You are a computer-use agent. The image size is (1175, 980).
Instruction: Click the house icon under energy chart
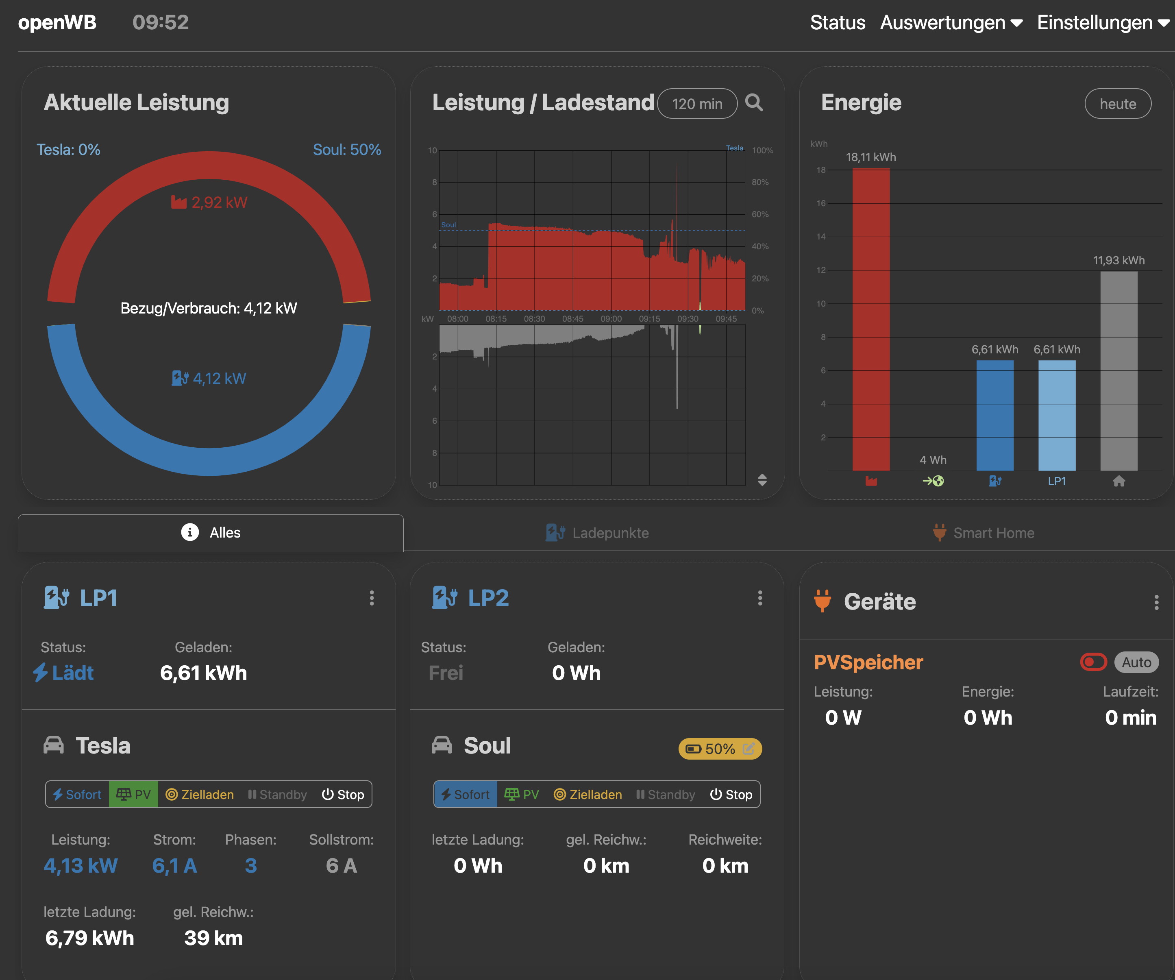[x=1118, y=481]
